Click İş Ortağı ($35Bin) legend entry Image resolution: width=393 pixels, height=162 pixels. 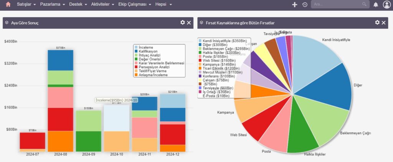click(214, 92)
